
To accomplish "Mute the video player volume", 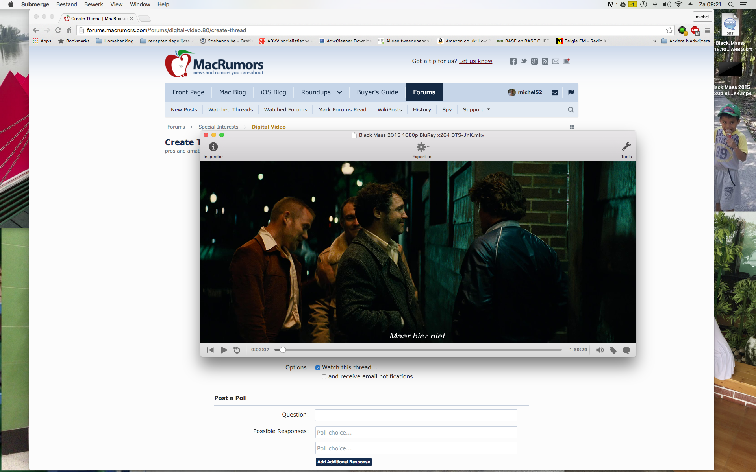I will (600, 350).
